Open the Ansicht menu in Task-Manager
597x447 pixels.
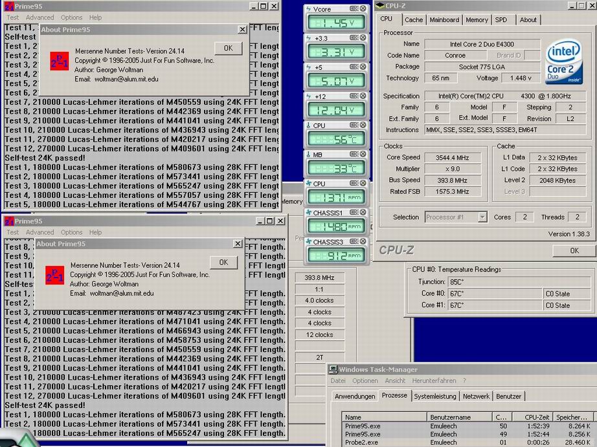coord(395,380)
